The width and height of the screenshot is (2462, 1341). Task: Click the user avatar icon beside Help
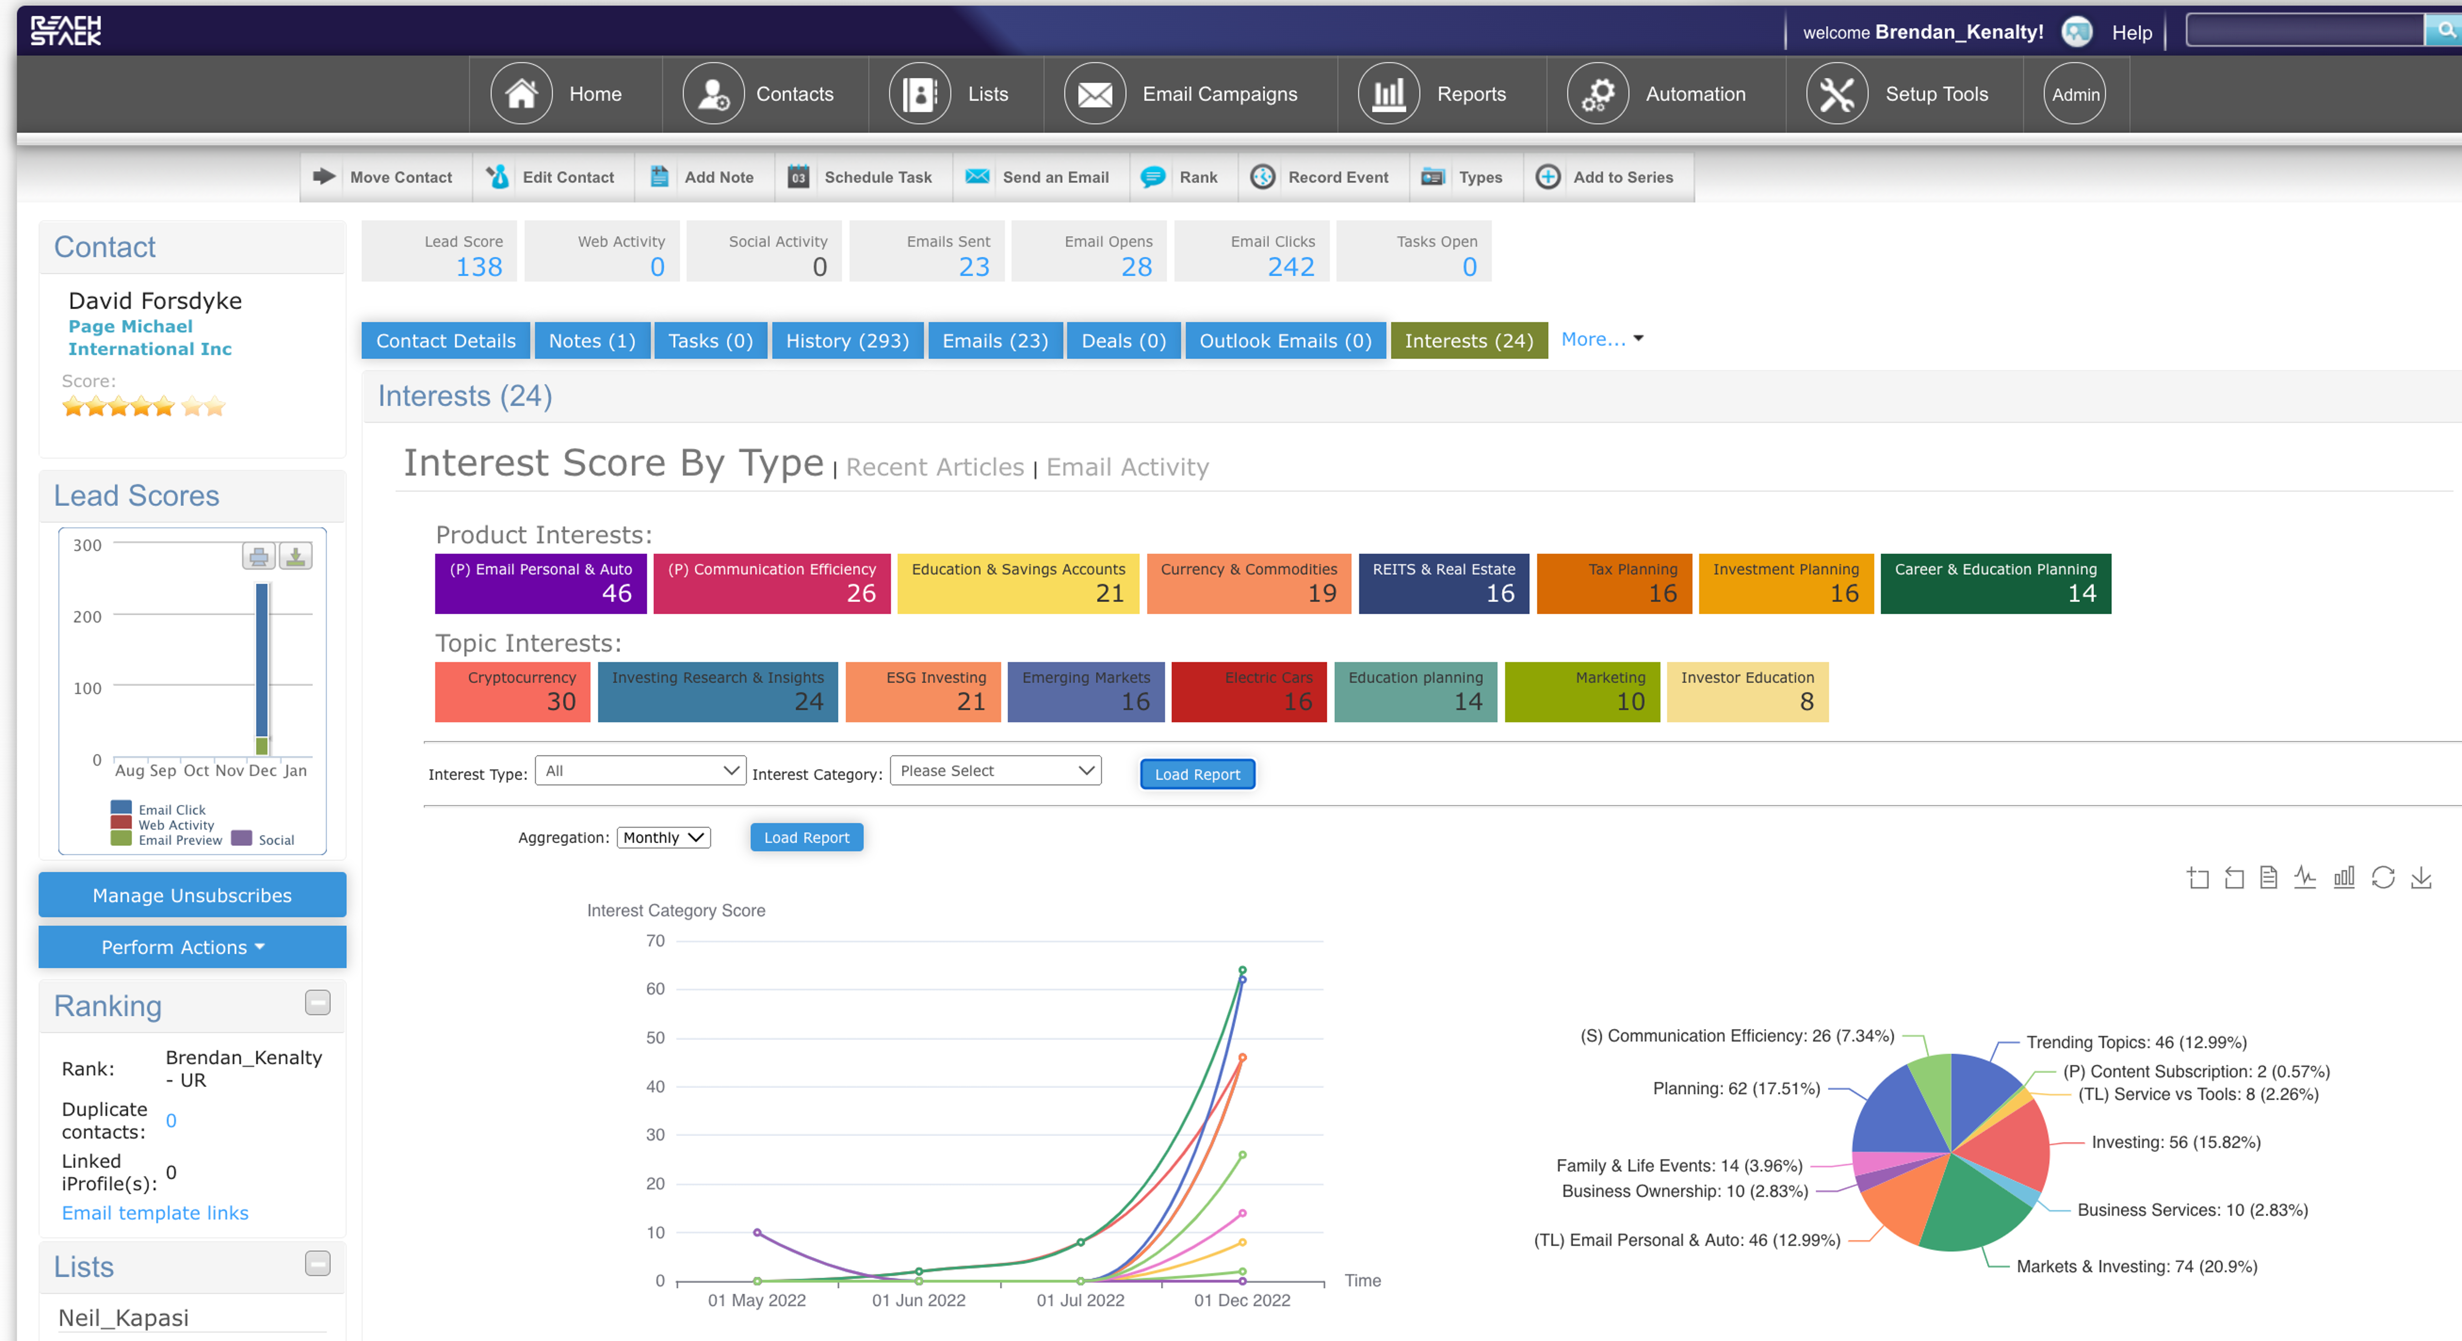2077,31
